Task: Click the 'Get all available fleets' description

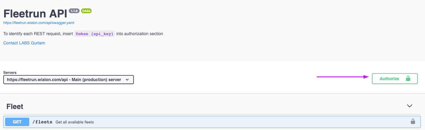Action: 74,122
